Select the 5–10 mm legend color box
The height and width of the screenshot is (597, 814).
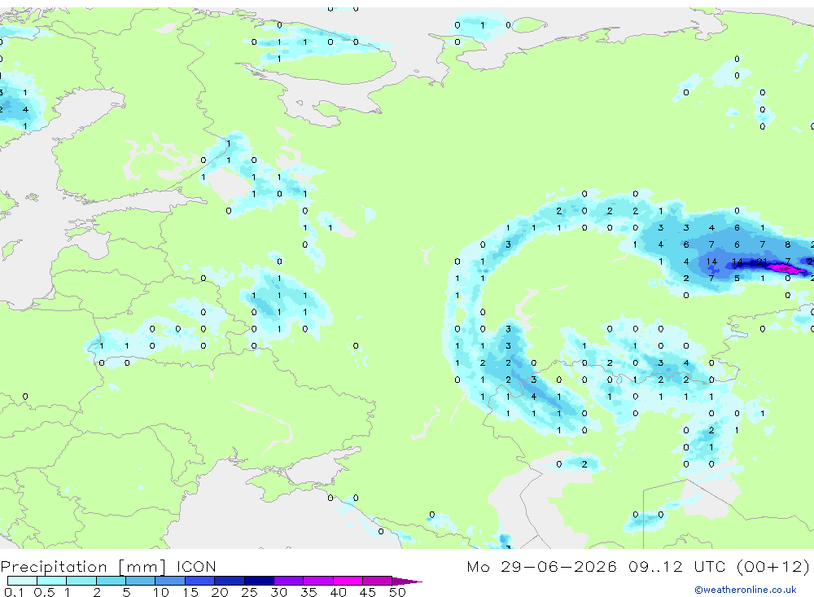pyautogui.click(x=141, y=581)
